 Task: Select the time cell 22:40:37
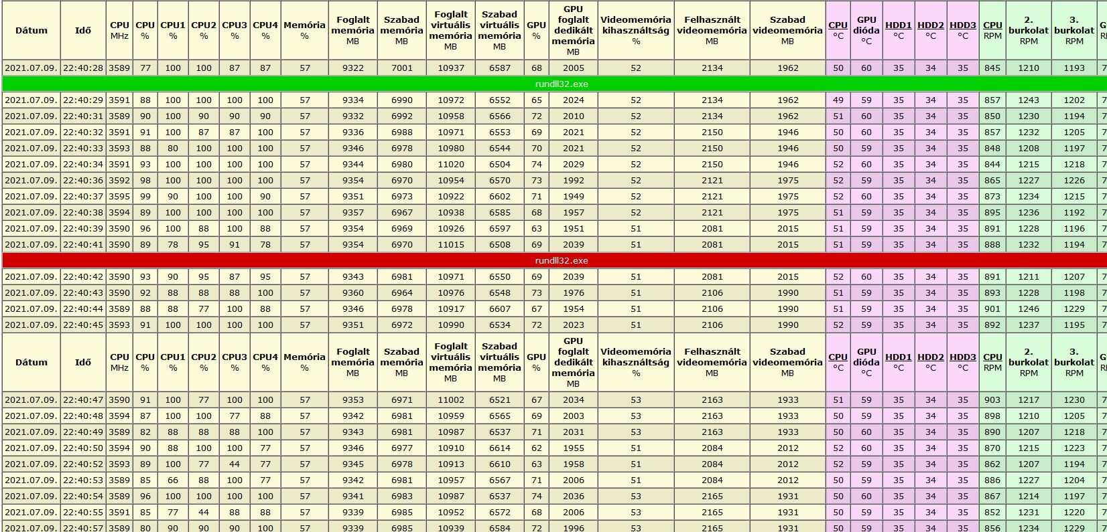pos(83,197)
